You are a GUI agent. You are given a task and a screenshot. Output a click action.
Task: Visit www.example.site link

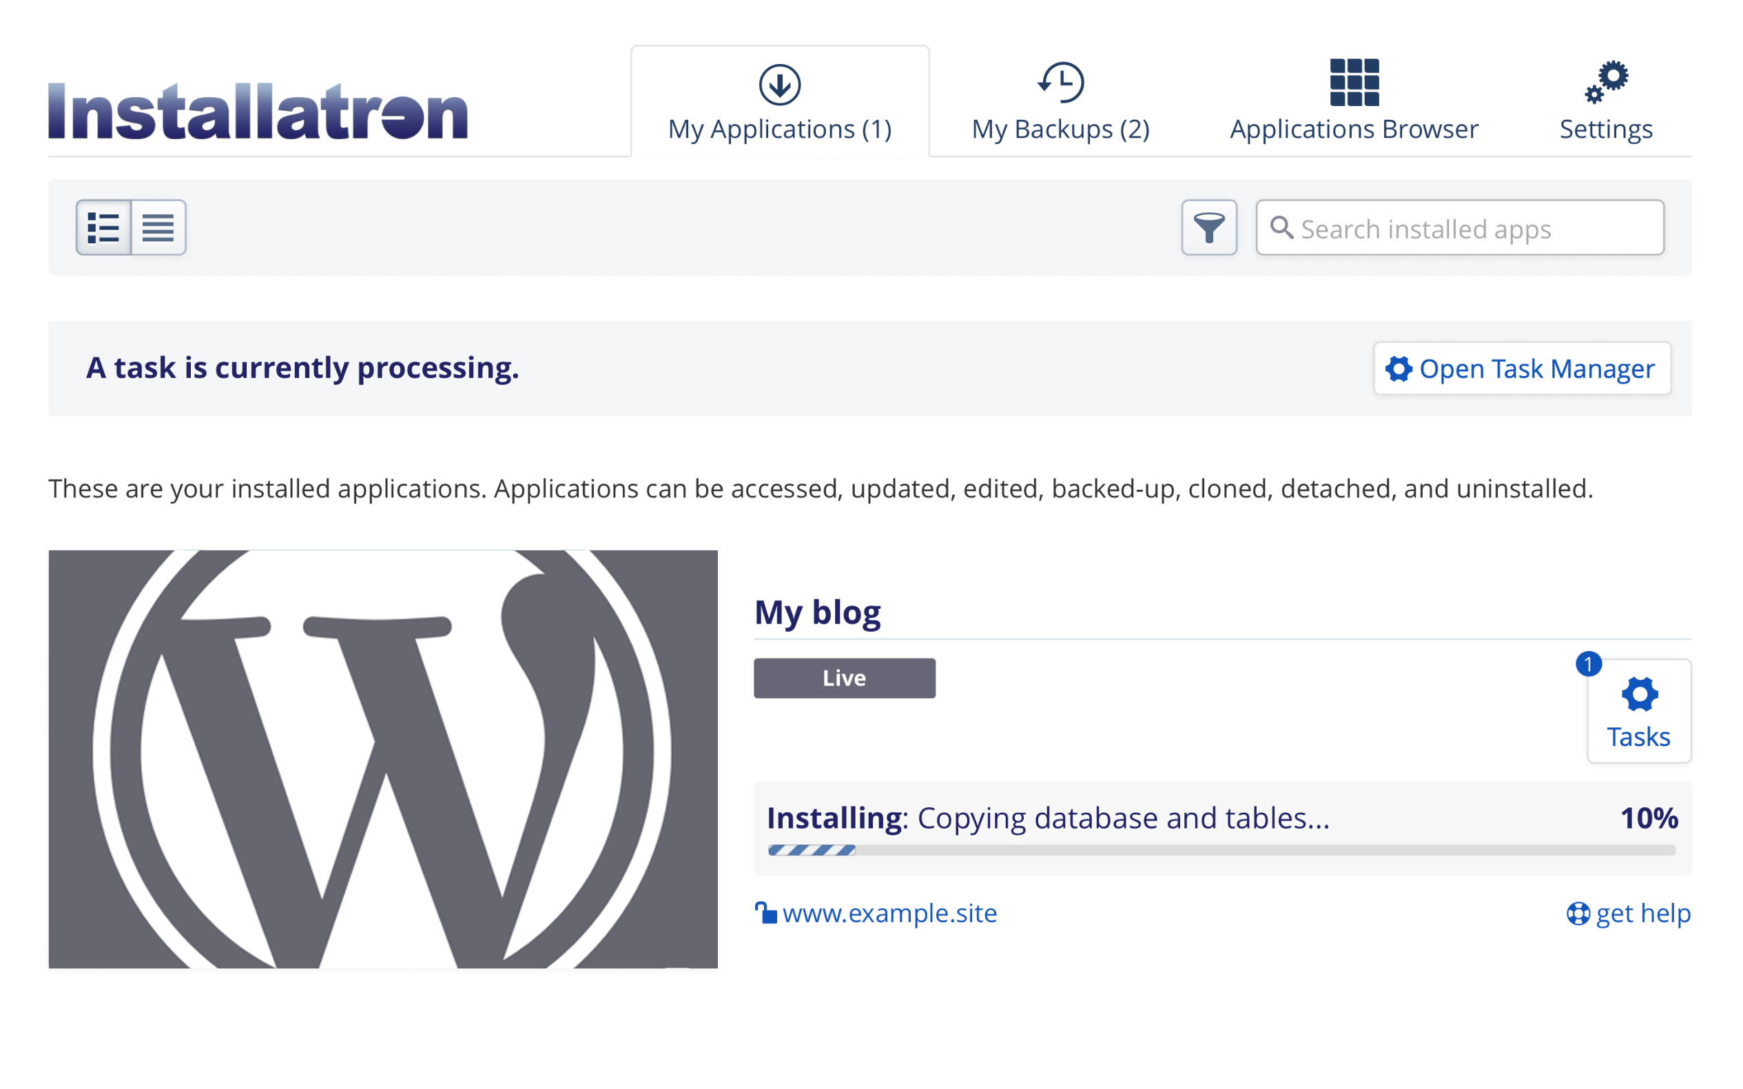pos(889,913)
